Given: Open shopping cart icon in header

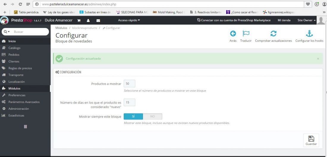Looking at the screenshot, I should tap(79, 21).
